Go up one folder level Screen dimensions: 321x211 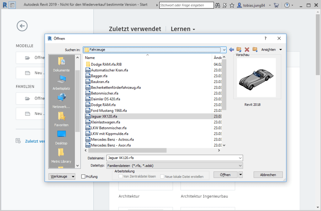pos(239,50)
